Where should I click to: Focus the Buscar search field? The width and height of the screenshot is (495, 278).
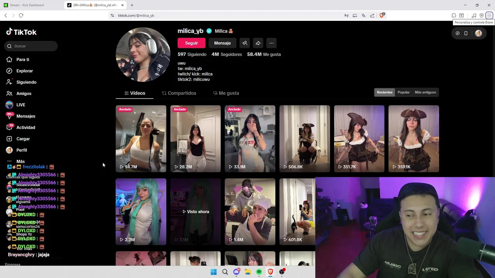(31, 46)
